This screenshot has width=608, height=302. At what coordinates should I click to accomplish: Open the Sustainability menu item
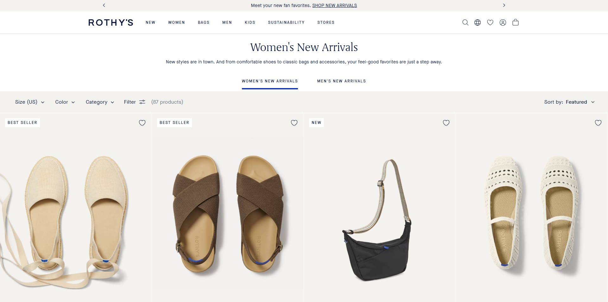[286, 22]
